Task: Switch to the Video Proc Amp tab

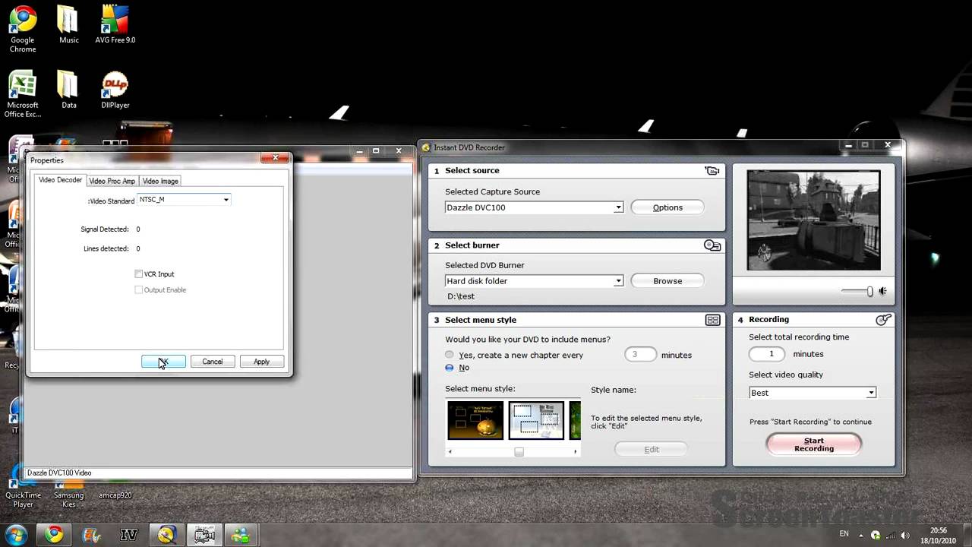Action: (112, 181)
